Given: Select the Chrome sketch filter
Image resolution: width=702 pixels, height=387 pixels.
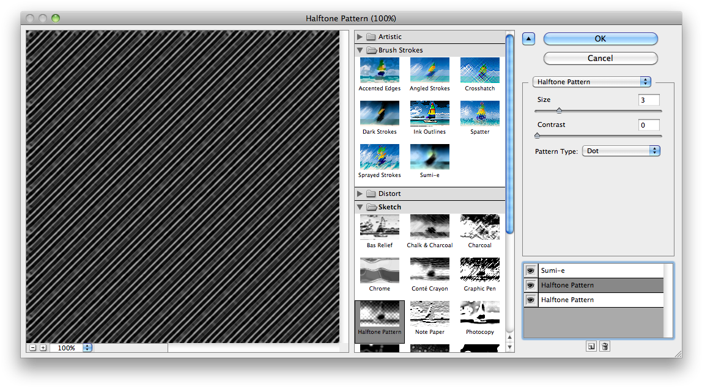Looking at the screenshot, I should (x=379, y=270).
